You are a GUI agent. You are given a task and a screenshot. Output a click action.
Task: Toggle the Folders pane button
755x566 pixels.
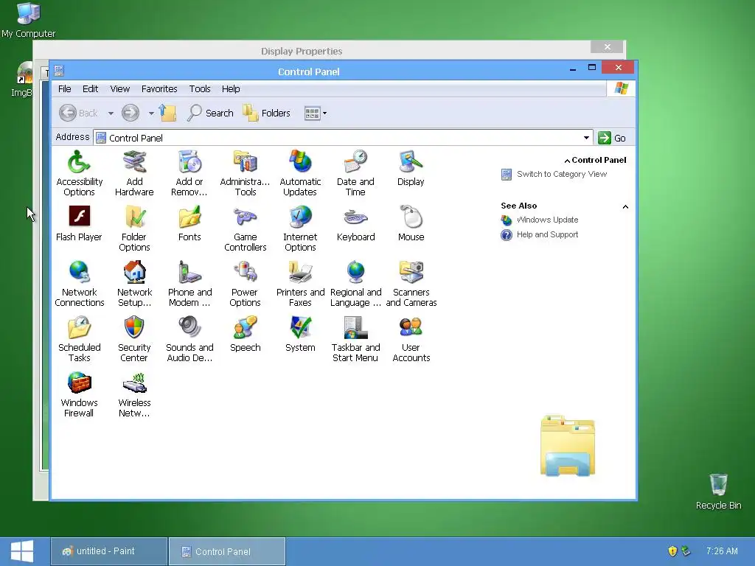(267, 113)
